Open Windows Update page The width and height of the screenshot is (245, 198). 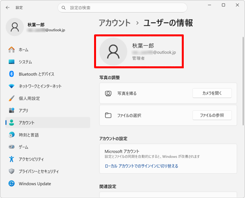click(x=48, y=183)
